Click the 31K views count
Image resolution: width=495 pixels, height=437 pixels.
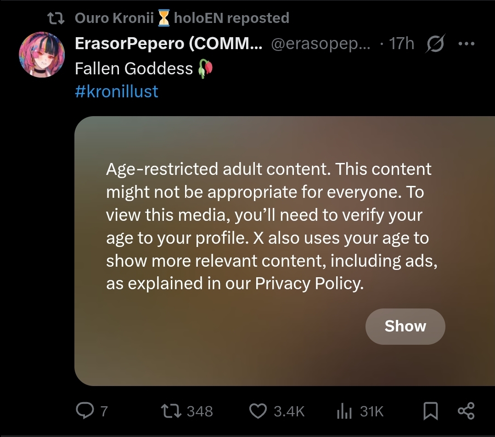(x=371, y=411)
